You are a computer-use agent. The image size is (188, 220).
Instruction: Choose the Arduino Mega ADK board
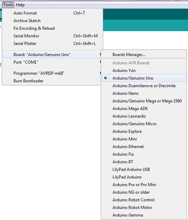144,109
